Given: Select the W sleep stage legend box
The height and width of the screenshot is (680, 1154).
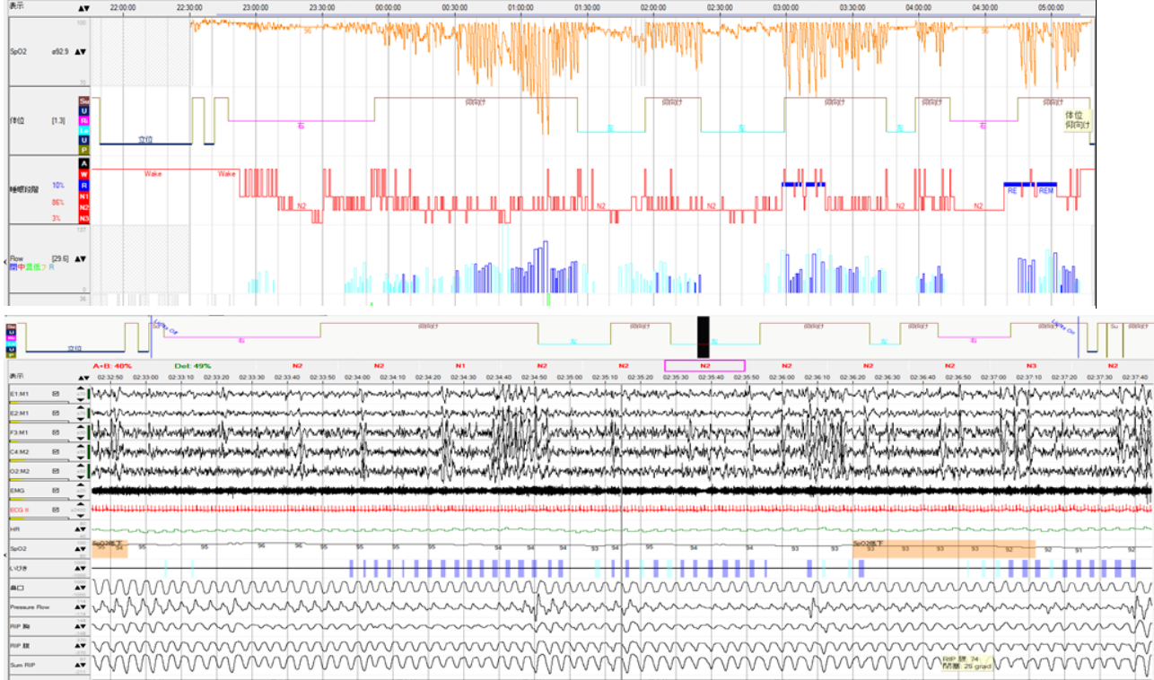Looking at the screenshot, I should coord(83,174).
